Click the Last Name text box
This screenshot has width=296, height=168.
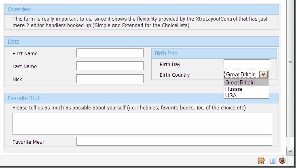click(x=110, y=66)
